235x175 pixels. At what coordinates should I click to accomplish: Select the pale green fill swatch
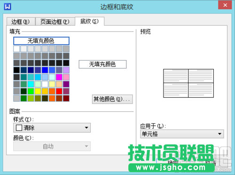click(38, 84)
